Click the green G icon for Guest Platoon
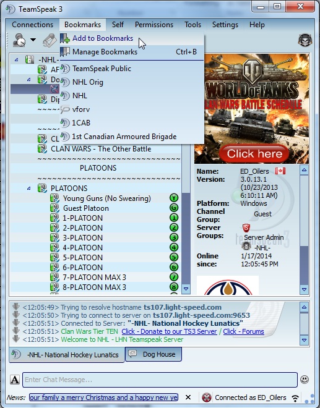This screenshot has width=320, height=408. 174,208
